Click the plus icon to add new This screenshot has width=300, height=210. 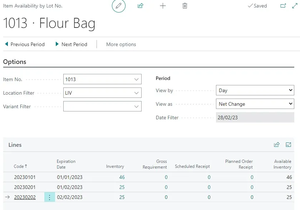163,6
